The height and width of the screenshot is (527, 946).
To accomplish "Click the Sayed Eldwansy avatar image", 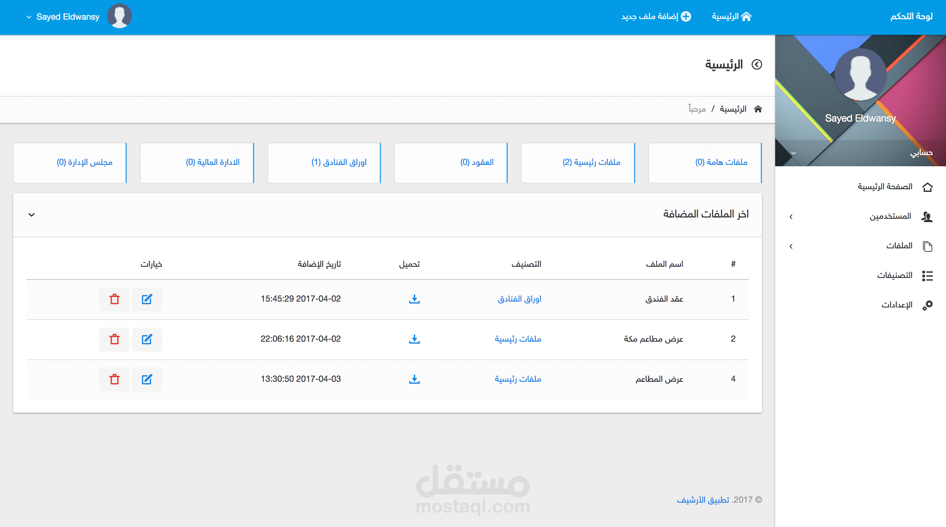I will point(119,16).
